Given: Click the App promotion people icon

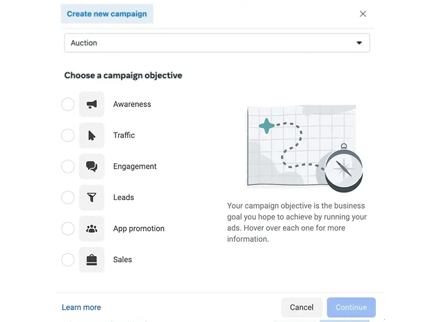Looking at the screenshot, I should 91,228.
